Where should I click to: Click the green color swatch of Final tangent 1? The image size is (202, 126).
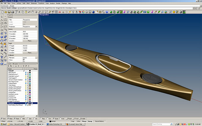(x=30, y=78)
